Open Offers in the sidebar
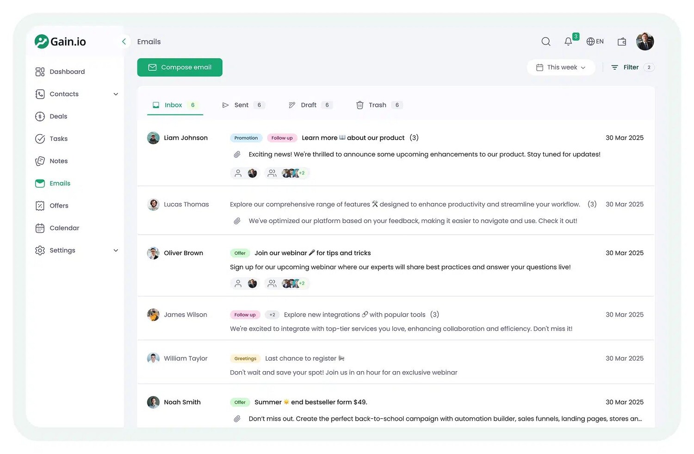This screenshot has width=694, height=454. (59, 205)
